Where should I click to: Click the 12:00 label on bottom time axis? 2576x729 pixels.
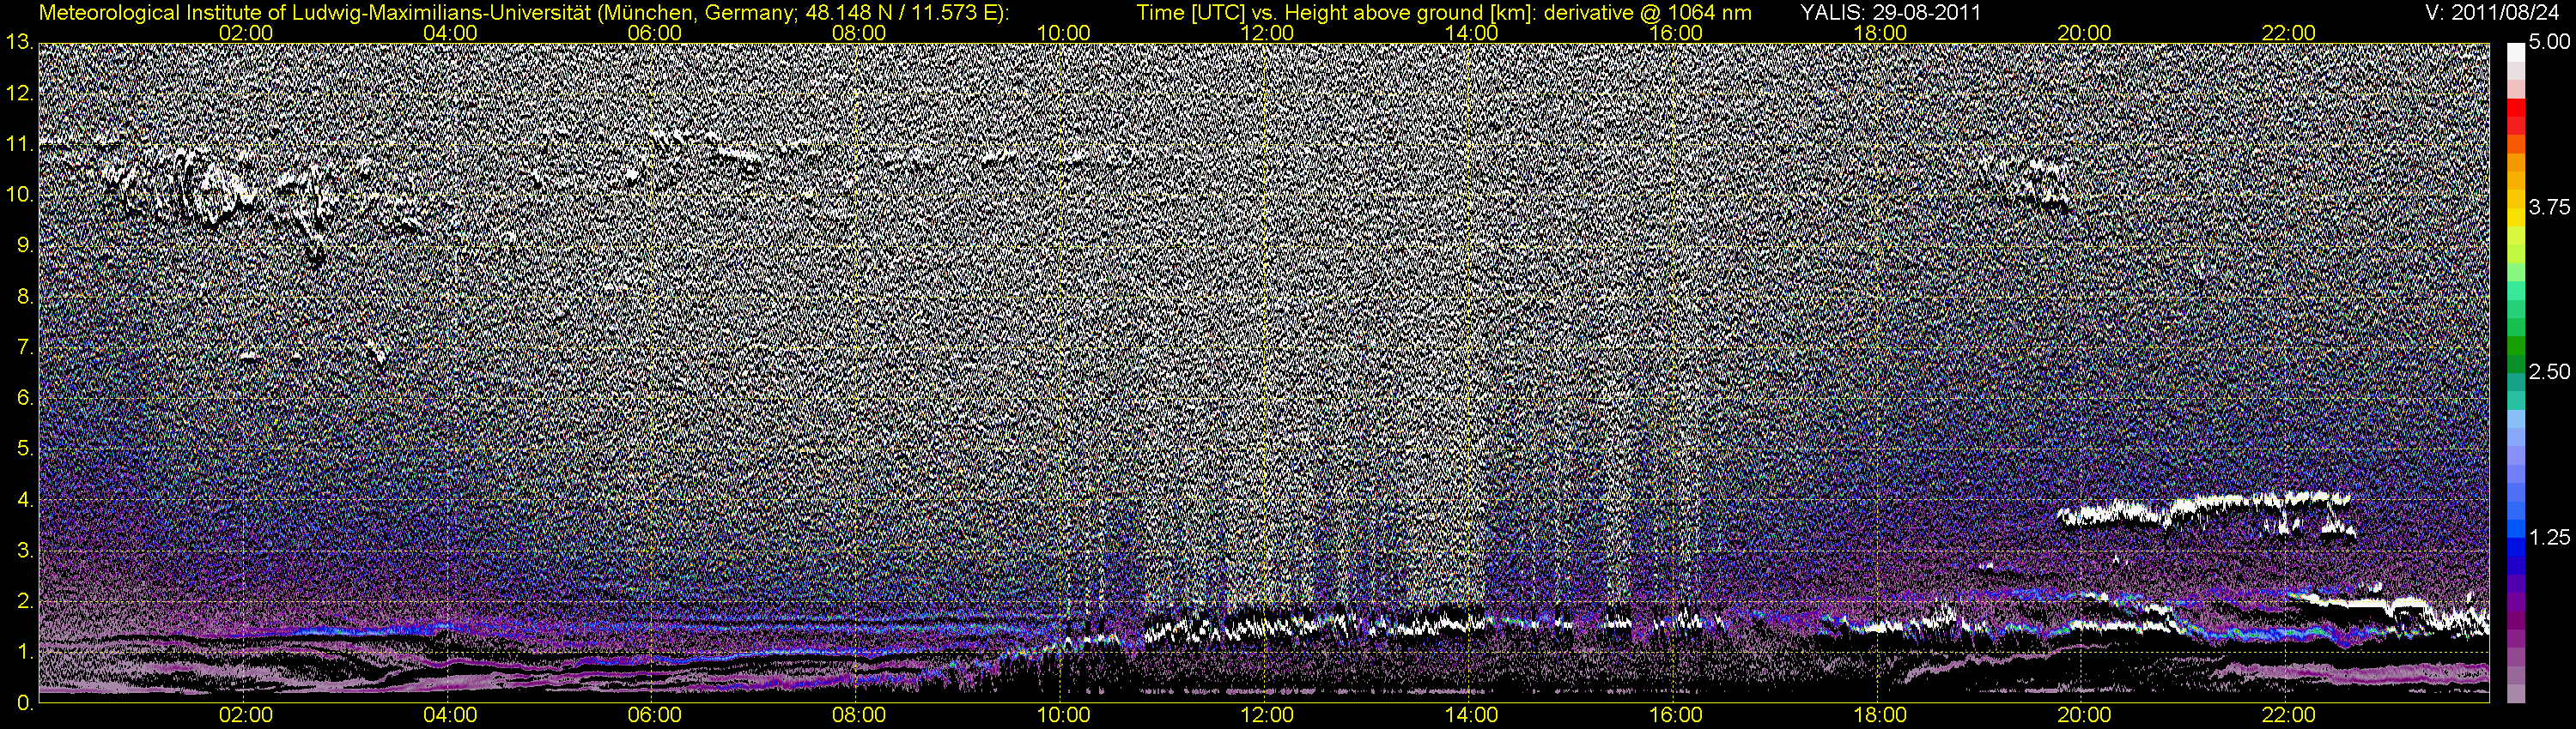click(1266, 715)
